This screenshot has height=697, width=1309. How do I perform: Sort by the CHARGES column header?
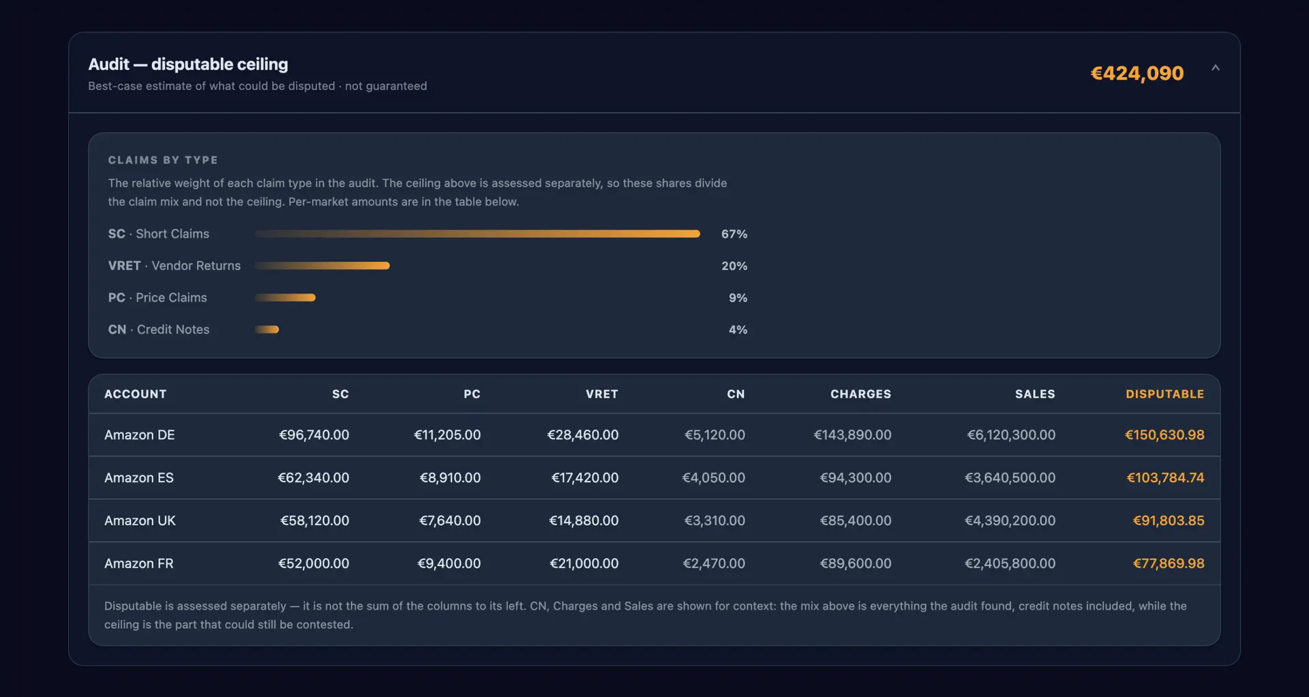coord(860,394)
